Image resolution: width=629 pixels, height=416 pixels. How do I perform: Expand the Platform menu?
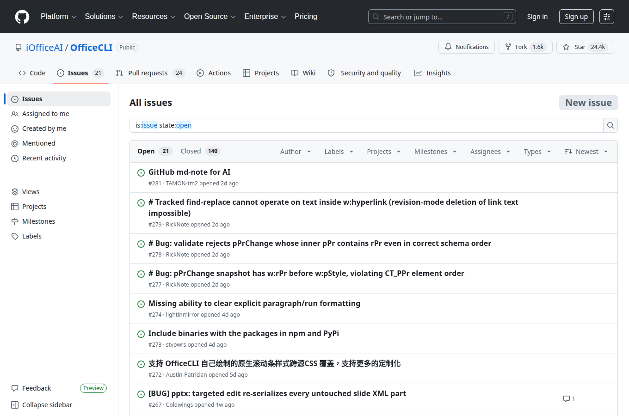58,17
